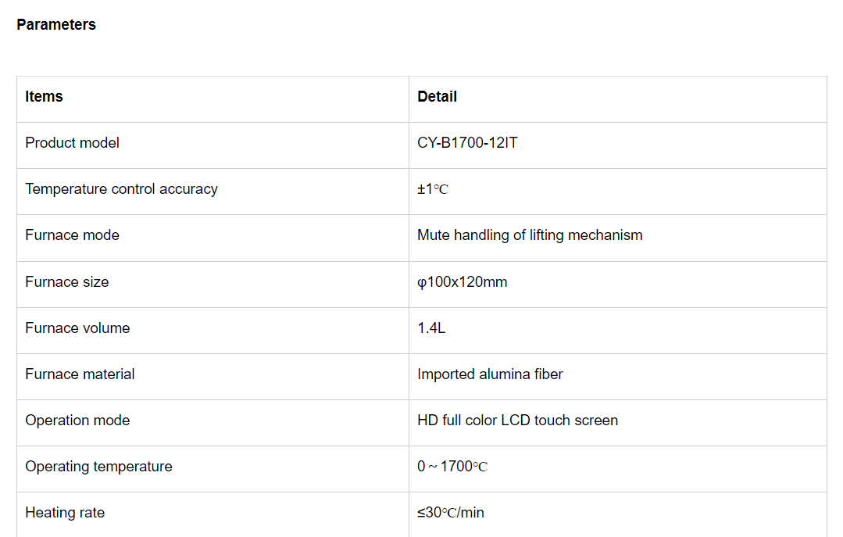Screen dimensions: 843x537
Task: Select the 0～1700℃ temperature range value
Action: tap(452, 467)
